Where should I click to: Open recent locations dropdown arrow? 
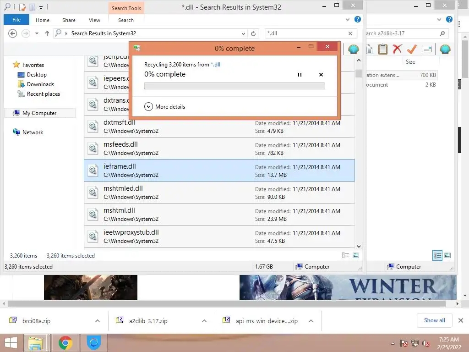(37, 33)
